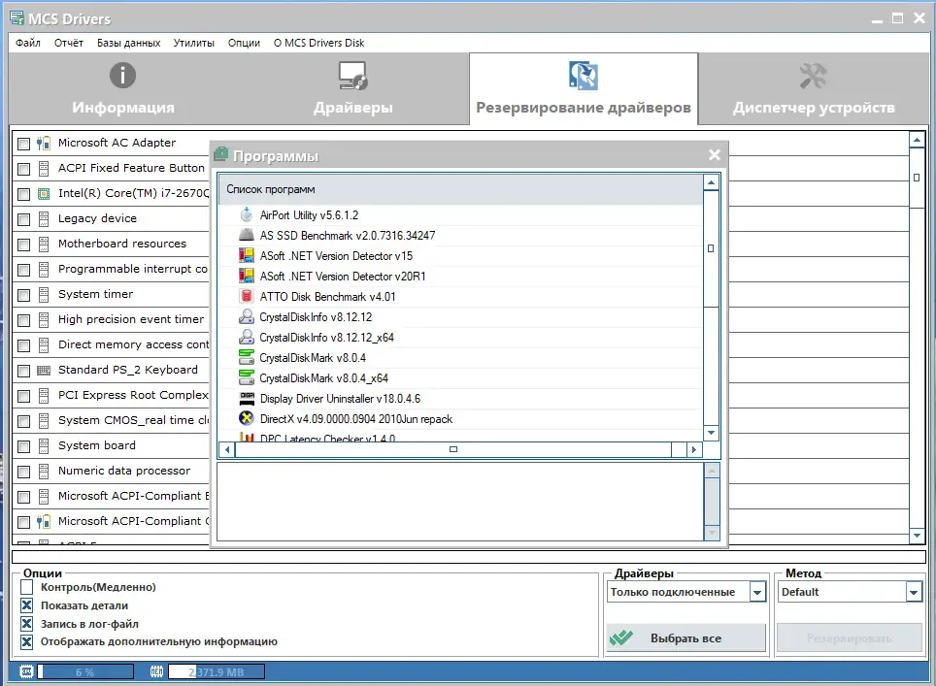
Task: Click the MCS Drivers title bar icon
Action: (x=17, y=18)
